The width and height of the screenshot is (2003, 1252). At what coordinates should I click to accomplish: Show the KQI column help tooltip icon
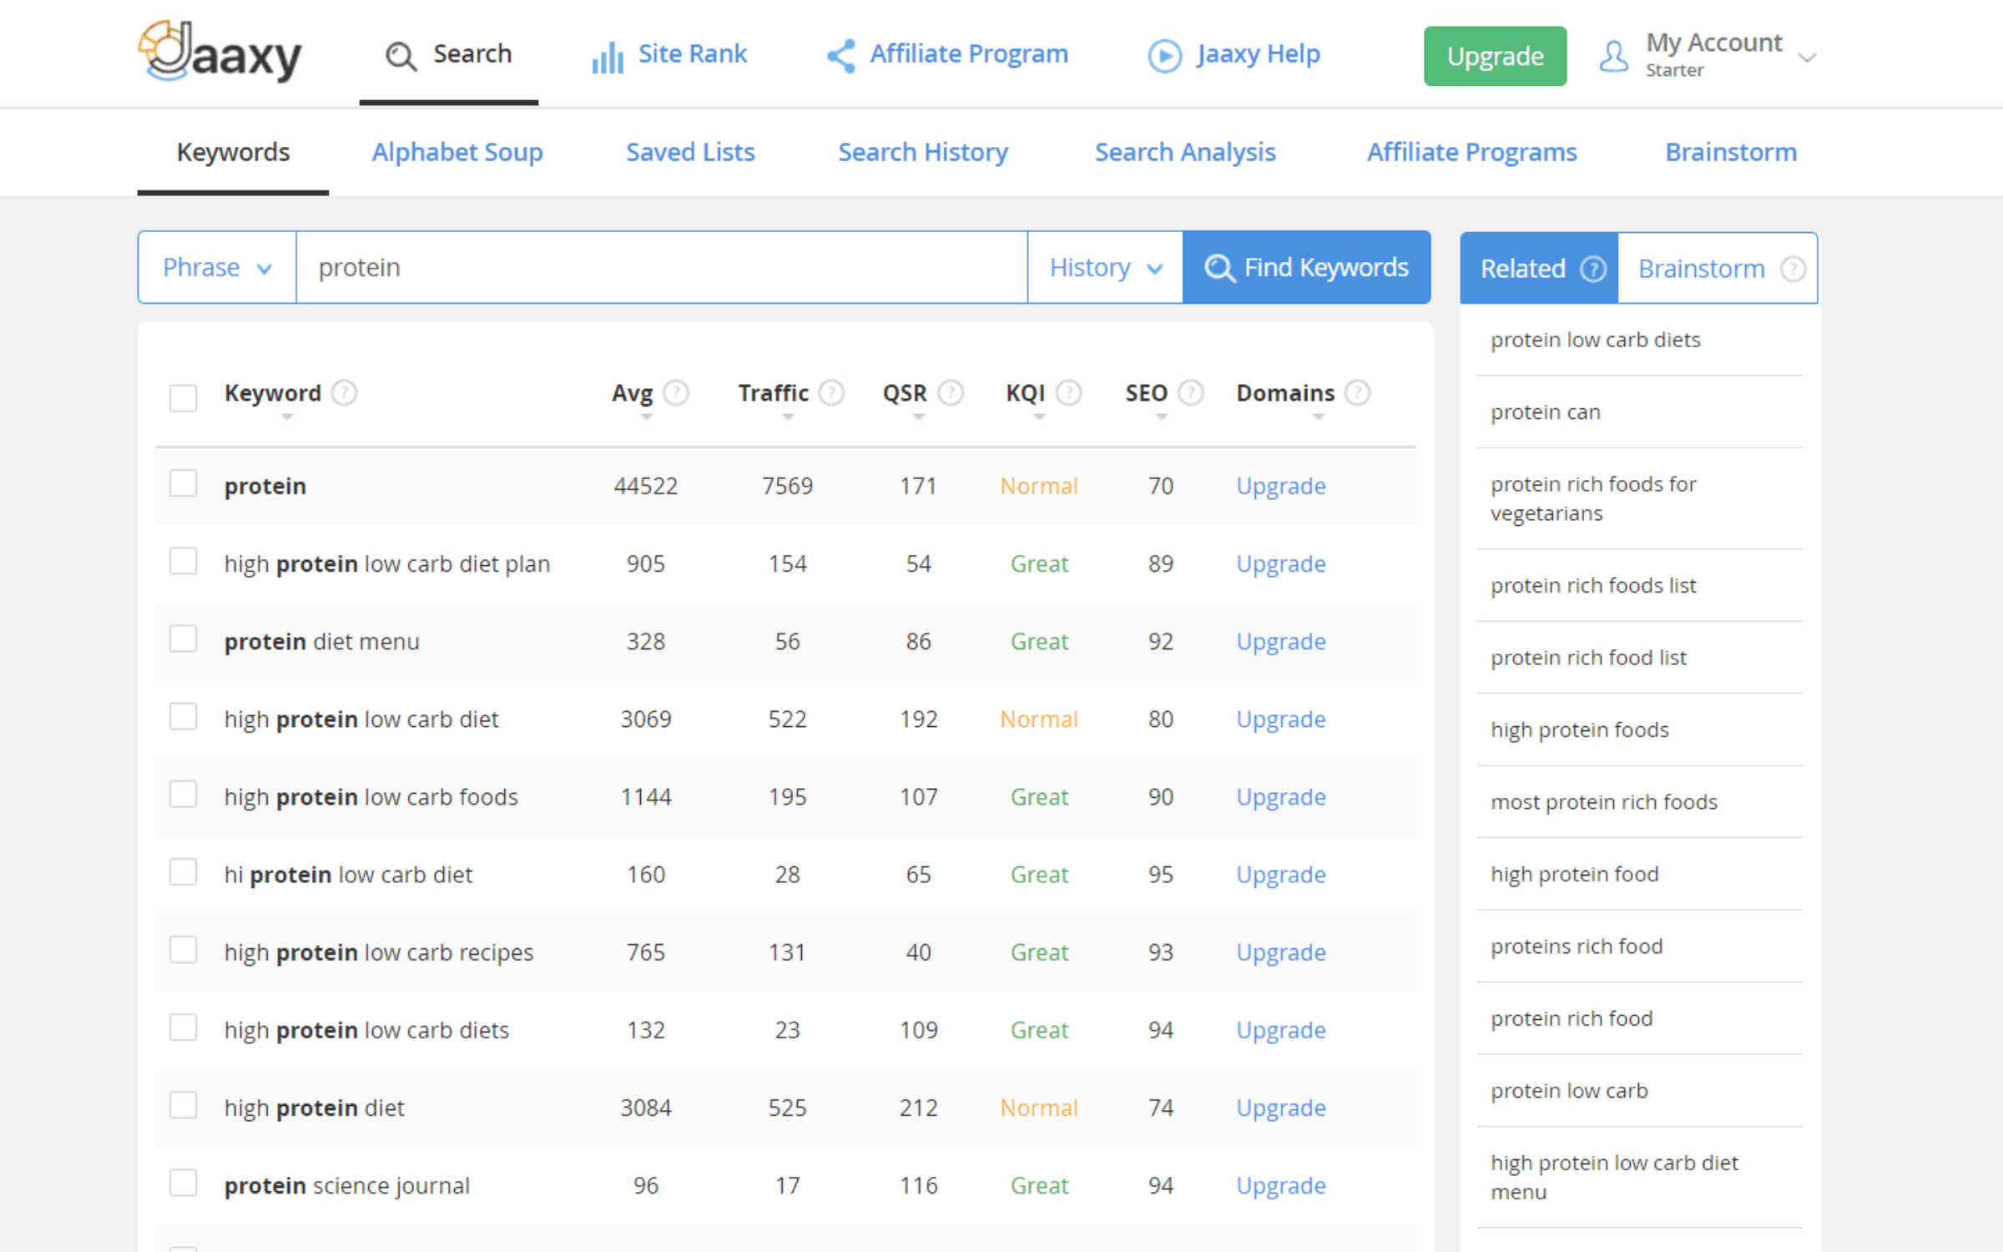click(1069, 392)
